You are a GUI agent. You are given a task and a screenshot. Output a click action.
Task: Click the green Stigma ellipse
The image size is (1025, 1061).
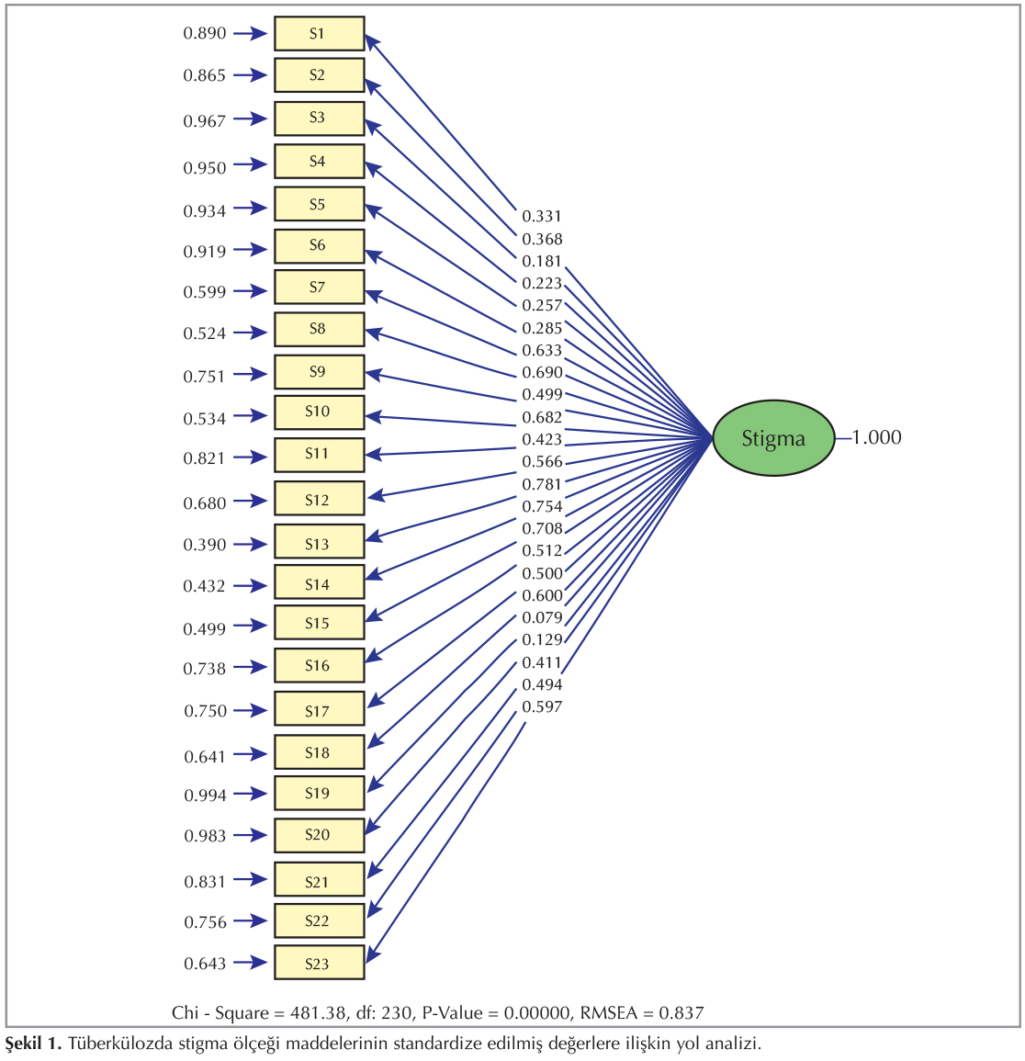(x=773, y=439)
